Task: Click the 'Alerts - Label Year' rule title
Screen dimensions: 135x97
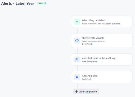Action: tap(18, 3)
